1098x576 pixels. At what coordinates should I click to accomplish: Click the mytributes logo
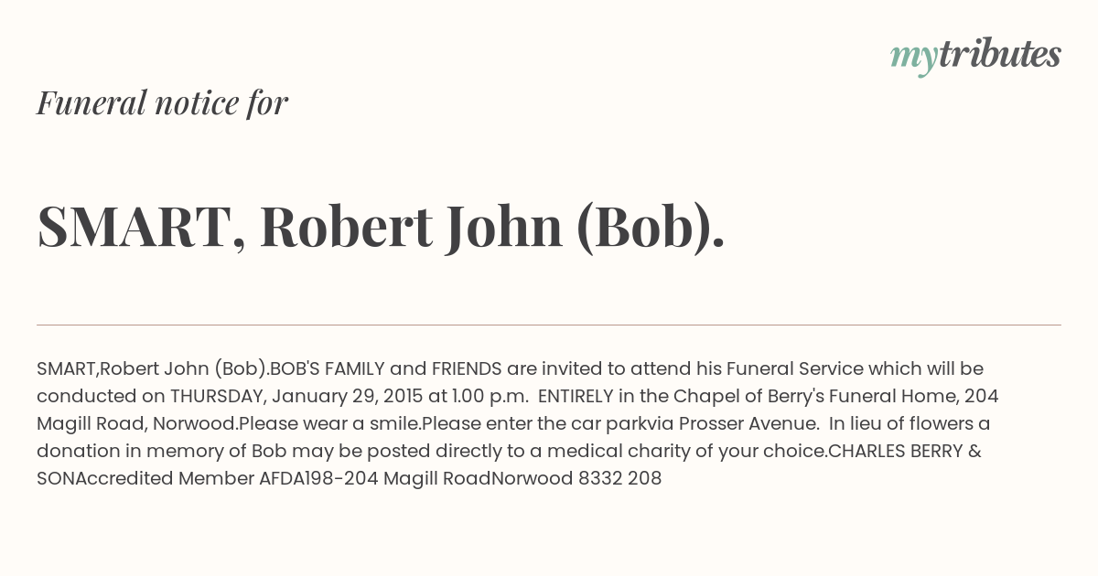tap(975, 56)
